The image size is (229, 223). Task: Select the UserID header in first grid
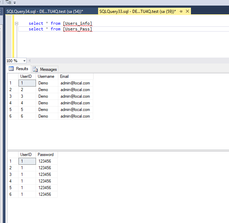coord(27,76)
